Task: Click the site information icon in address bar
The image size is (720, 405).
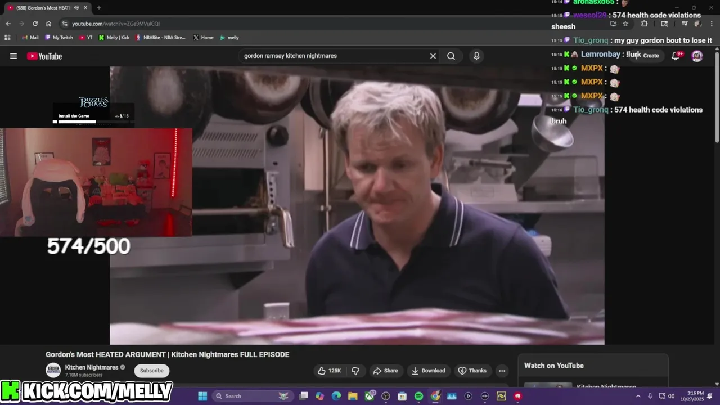Action: tap(65, 24)
